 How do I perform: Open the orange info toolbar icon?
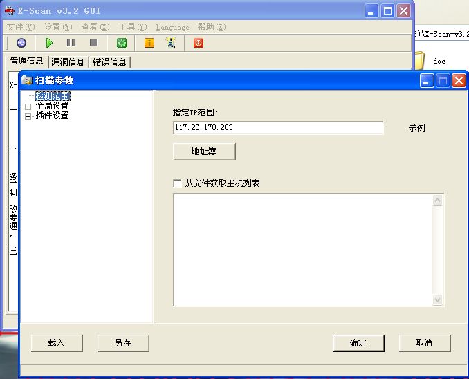click(x=149, y=43)
